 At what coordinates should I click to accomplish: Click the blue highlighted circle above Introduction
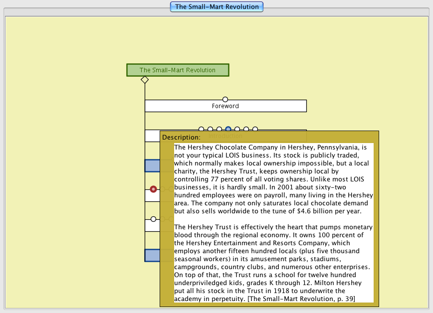tap(228, 130)
